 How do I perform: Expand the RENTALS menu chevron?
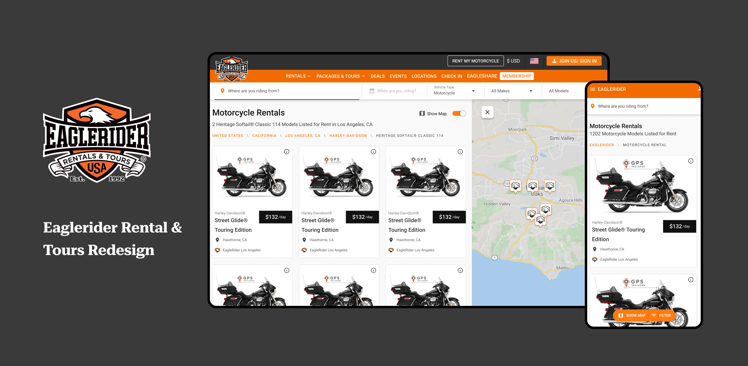pyautogui.click(x=309, y=76)
